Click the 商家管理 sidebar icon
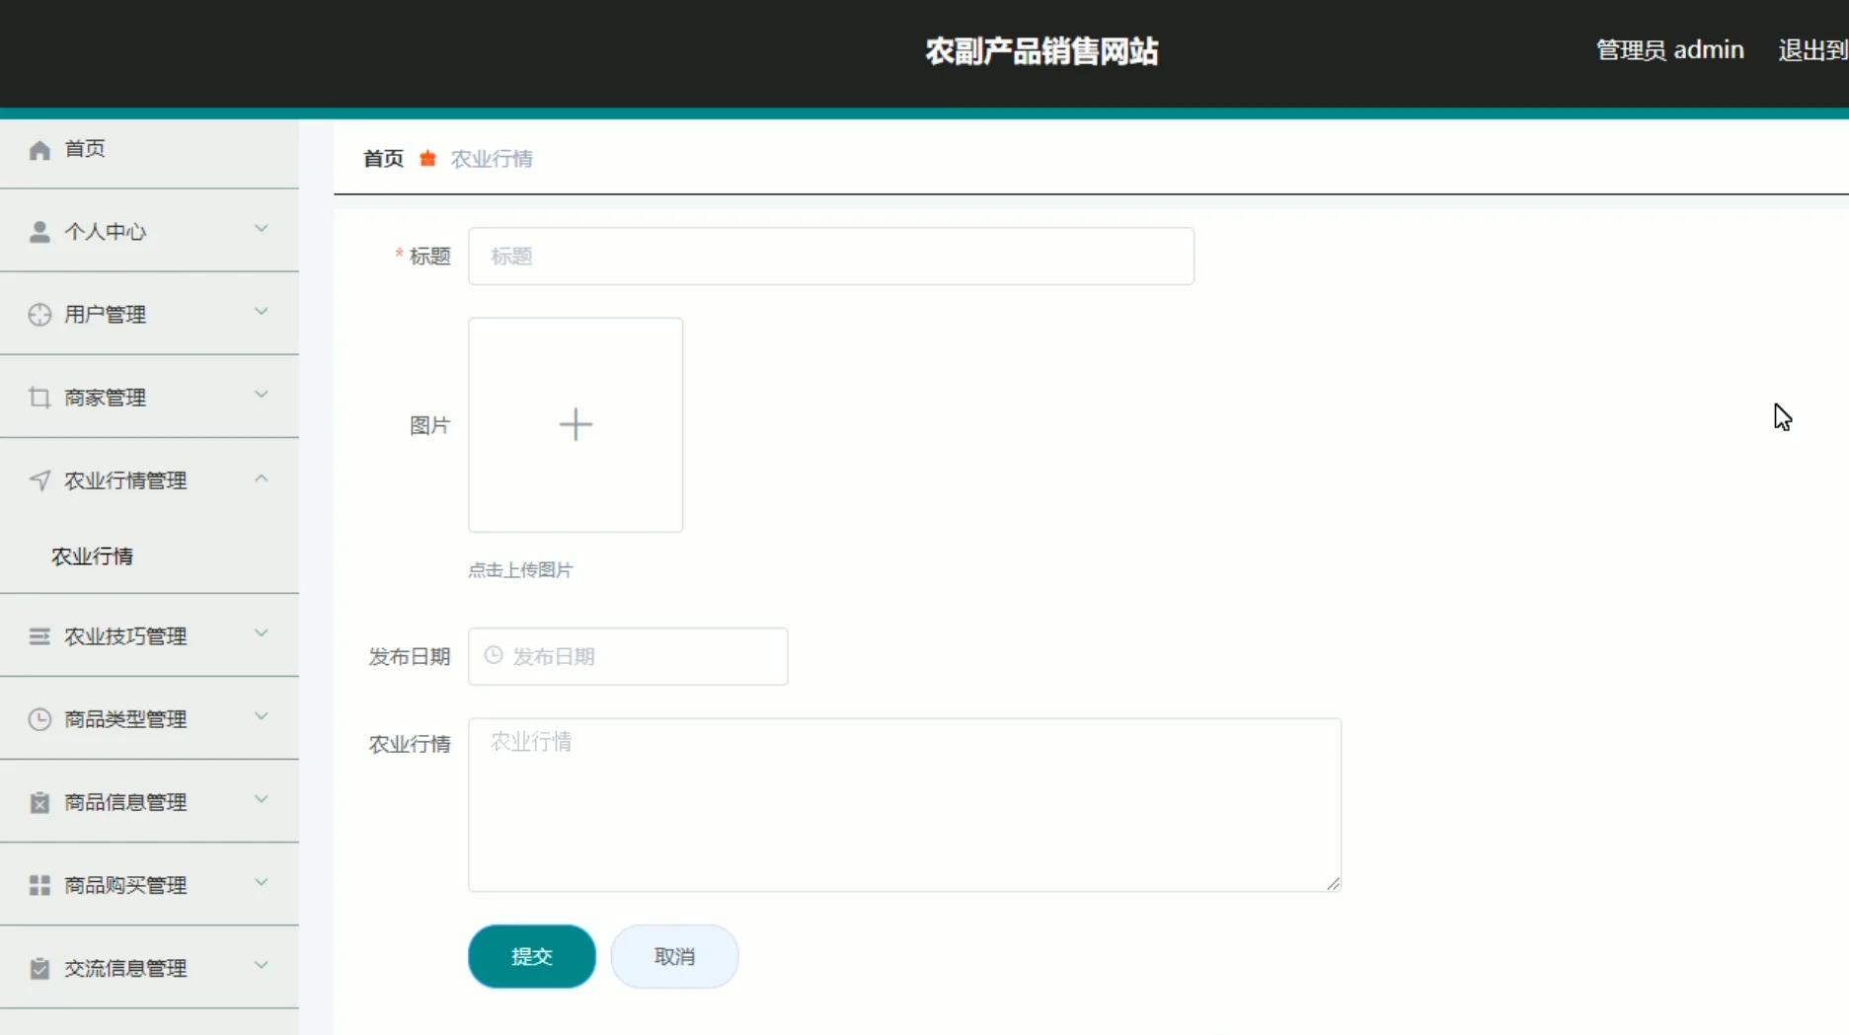 39,397
